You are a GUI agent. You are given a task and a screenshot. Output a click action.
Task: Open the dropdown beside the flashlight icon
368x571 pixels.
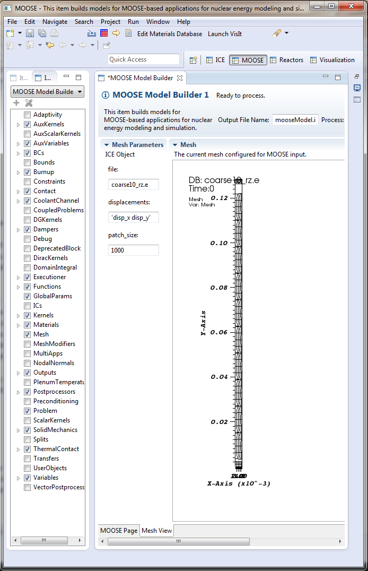[x=286, y=33]
